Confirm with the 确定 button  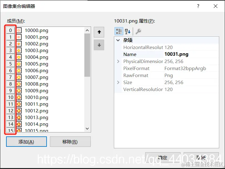click(163, 157)
